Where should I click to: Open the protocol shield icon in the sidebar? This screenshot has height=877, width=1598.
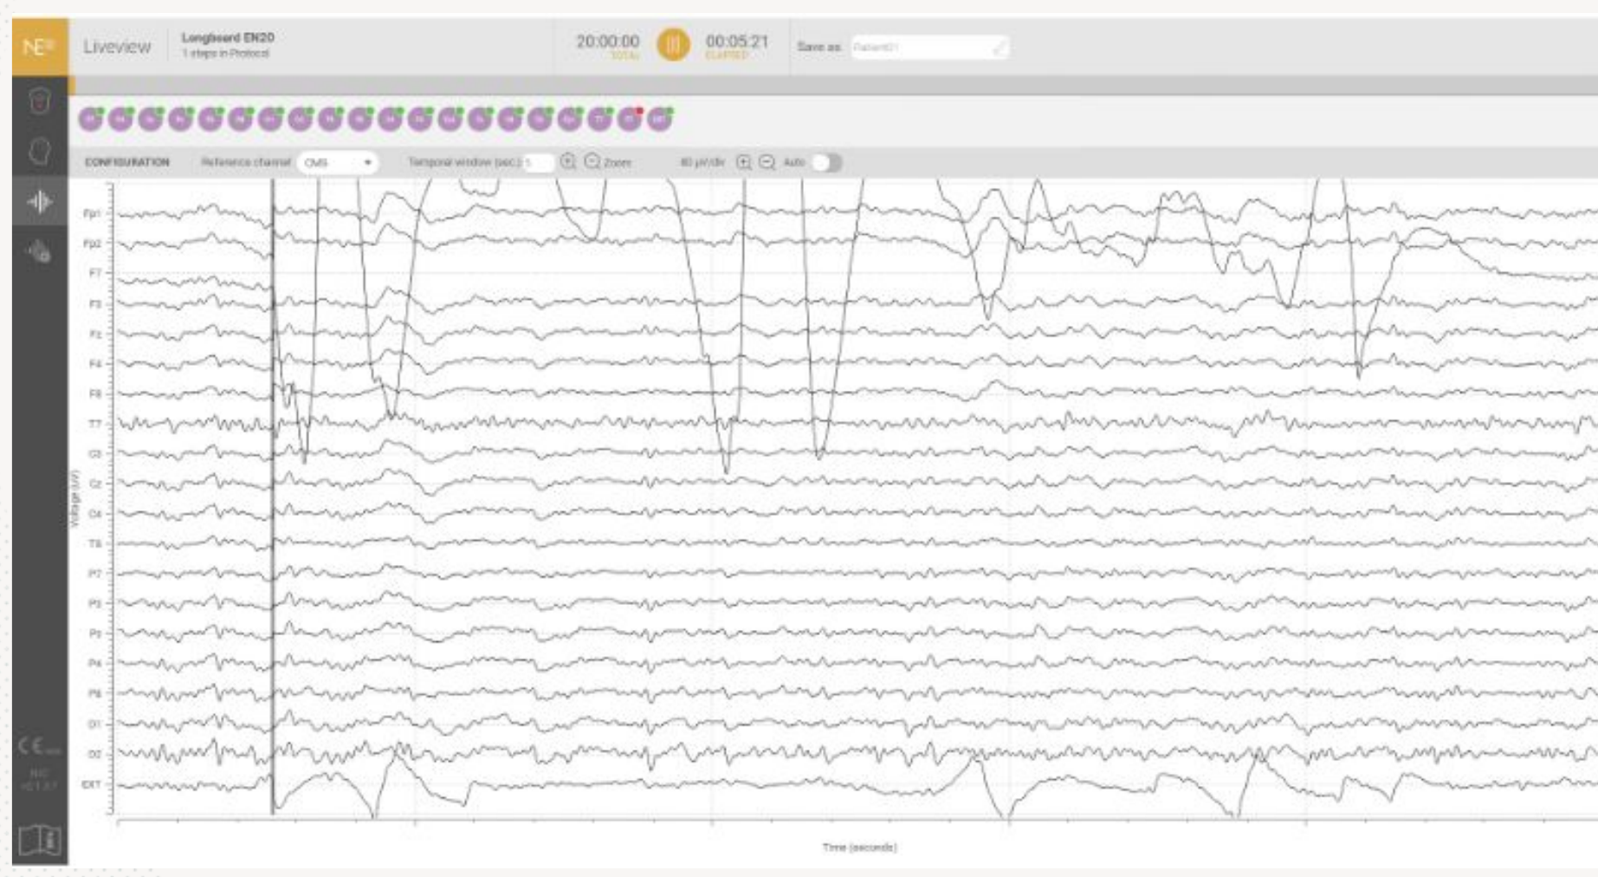pyautogui.click(x=40, y=101)
